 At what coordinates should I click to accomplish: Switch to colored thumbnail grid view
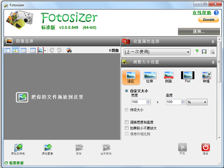coord(15,50)
